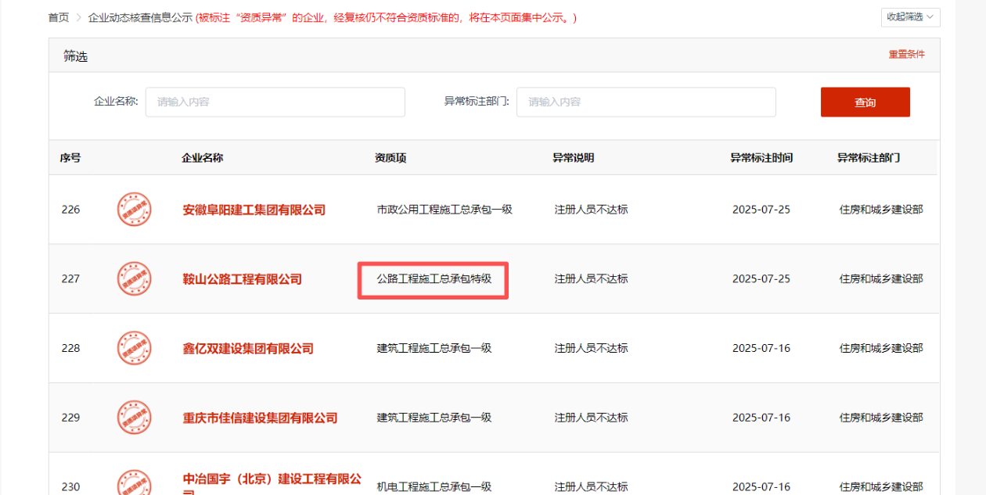This screenshot has width=986, height=495.
Task: Click the stamp icon for 重庆市佳信建设集团有限公司
Action: click(x=134, y=418)
